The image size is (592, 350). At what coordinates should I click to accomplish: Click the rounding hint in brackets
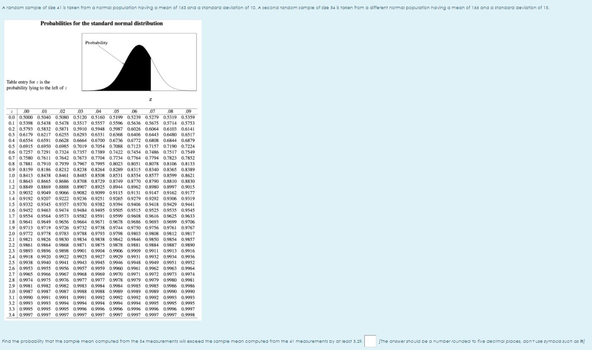(483, 342)
